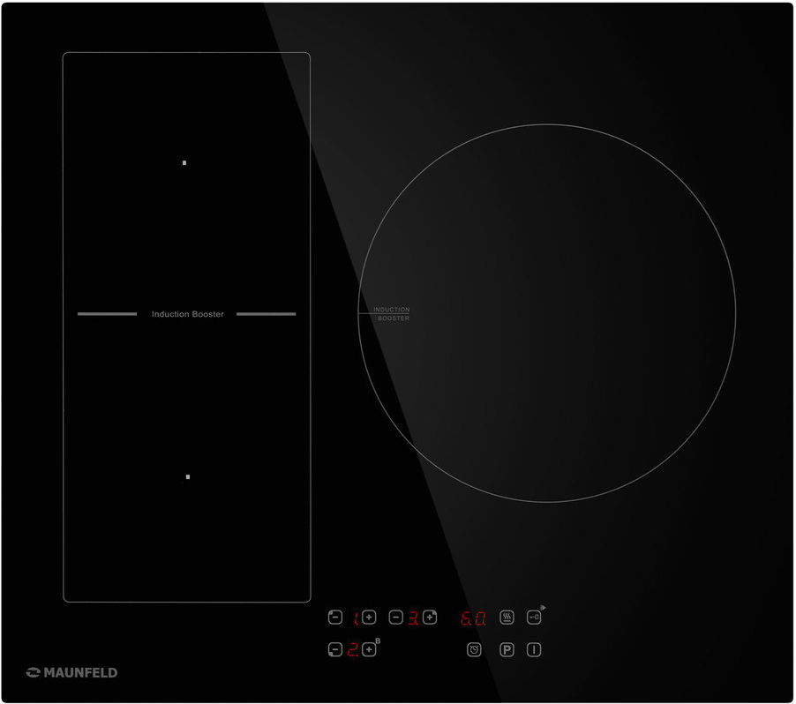Viewport: 796px width, 704px height.
Task: Tap plus button beside zone 1 display
Action: pos(369,618)
